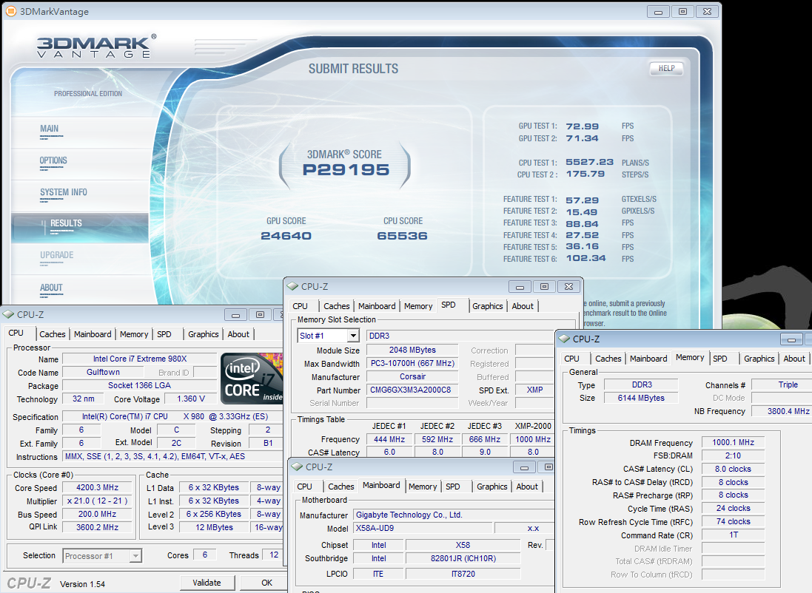The width and height of the screenshot is (812, 593).
Task: Click the motherboard Model field X58A-UD9
Action: tap(423, 529)
